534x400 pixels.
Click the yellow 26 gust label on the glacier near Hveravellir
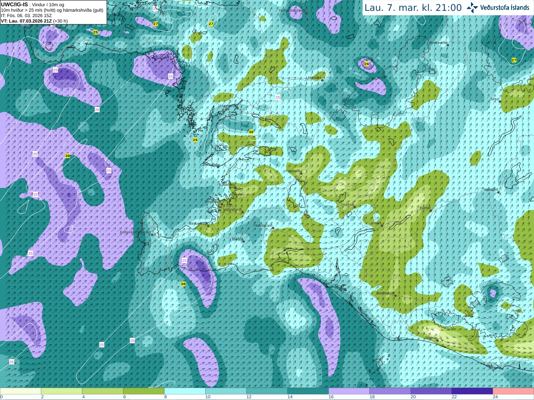point(367,64)
